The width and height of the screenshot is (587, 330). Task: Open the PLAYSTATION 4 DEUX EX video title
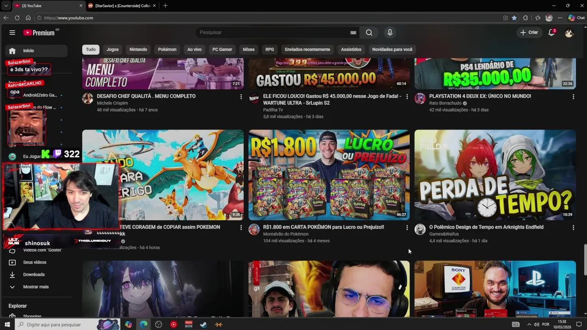(480, 96)
